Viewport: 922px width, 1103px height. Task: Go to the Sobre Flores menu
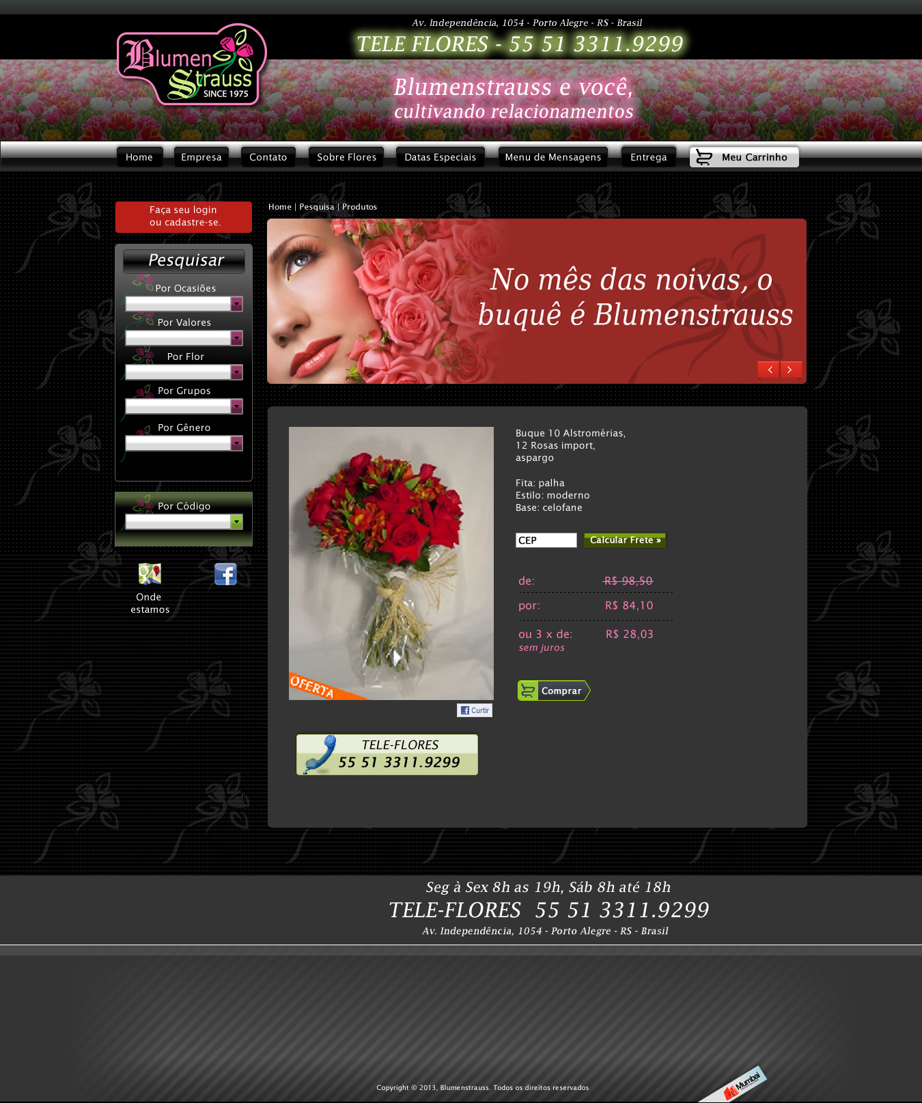click(x=346, y=157)
